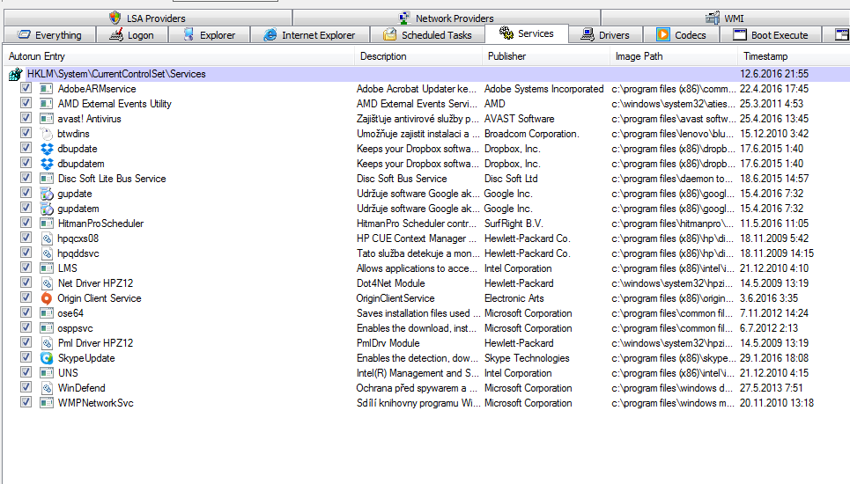
Task: Click the 'SurfRight B.V.' publisher text
Action: click(514, 224)
